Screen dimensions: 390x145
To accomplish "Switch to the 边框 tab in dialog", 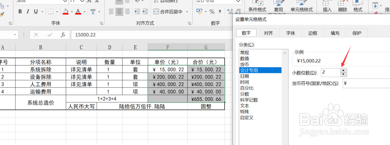I will 313,33.
